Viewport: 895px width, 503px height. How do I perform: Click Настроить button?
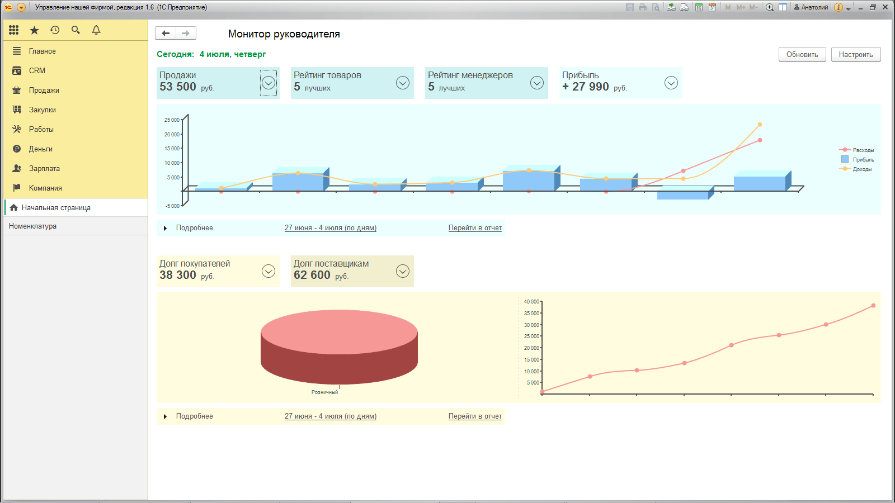click(856, 54)
